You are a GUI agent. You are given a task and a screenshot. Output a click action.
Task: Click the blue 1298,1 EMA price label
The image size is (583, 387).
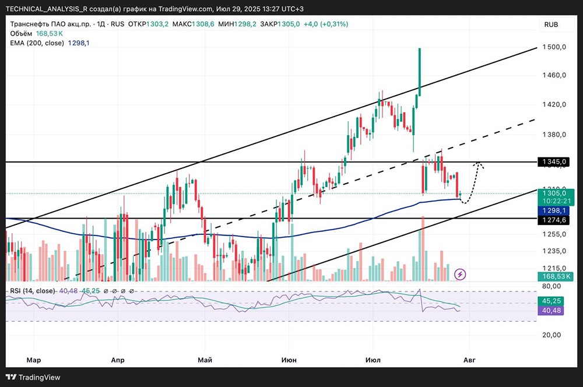[x=554, y=211]
